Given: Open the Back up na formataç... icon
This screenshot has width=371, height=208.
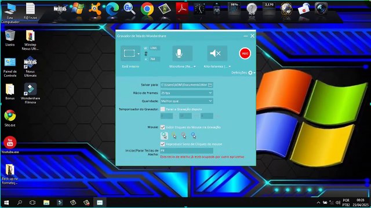Looking at the screenshot, I should click(10, 174).
